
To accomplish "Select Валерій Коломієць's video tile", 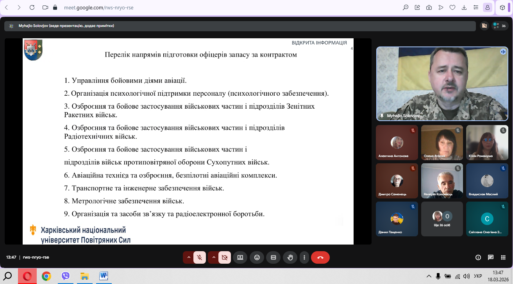I will tap(442, 180).
